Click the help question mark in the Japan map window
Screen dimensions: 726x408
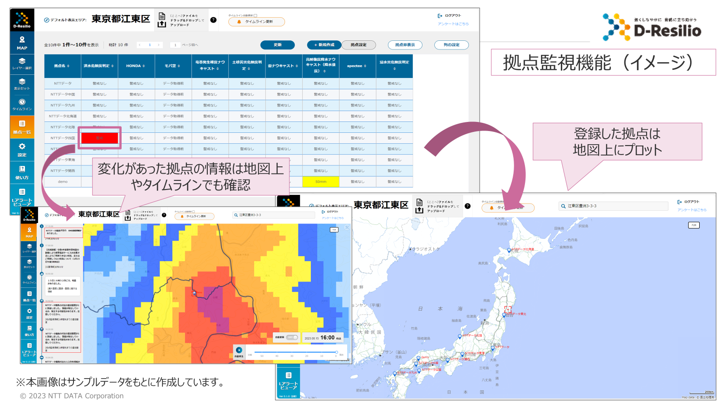(467, 206)
